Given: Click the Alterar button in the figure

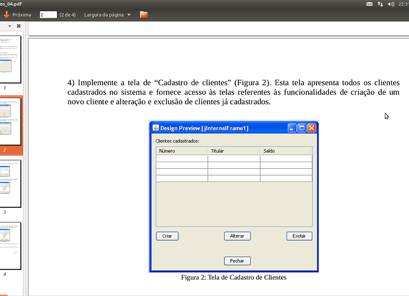Looking at the screenshot, I should pyautogui.click(x=237, y=236).
